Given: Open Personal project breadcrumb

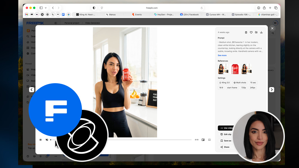Looking at the screenshot, I should [x=72, y=23].
